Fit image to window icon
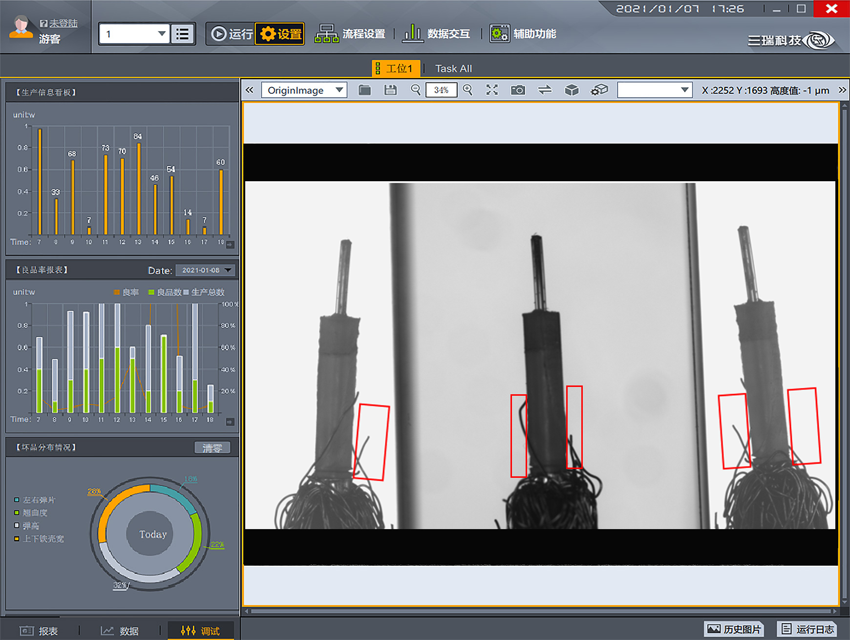 coord(492,90)
